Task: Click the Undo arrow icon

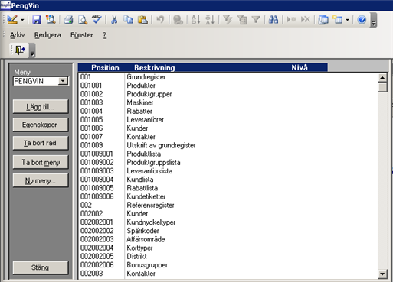Action: [160, 20]
